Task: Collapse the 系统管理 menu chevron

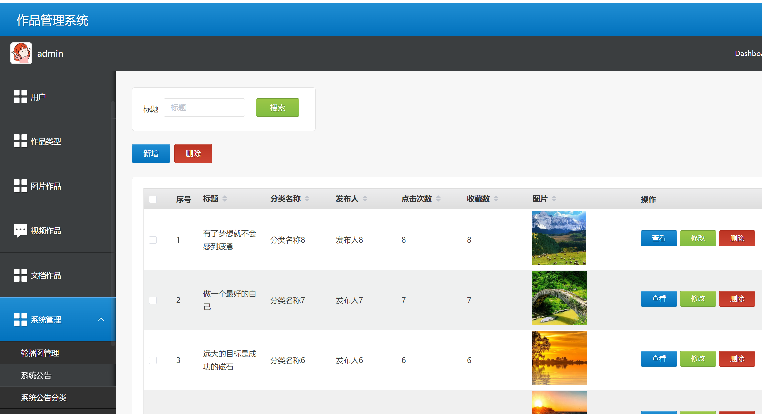Action: coord(101,319)
